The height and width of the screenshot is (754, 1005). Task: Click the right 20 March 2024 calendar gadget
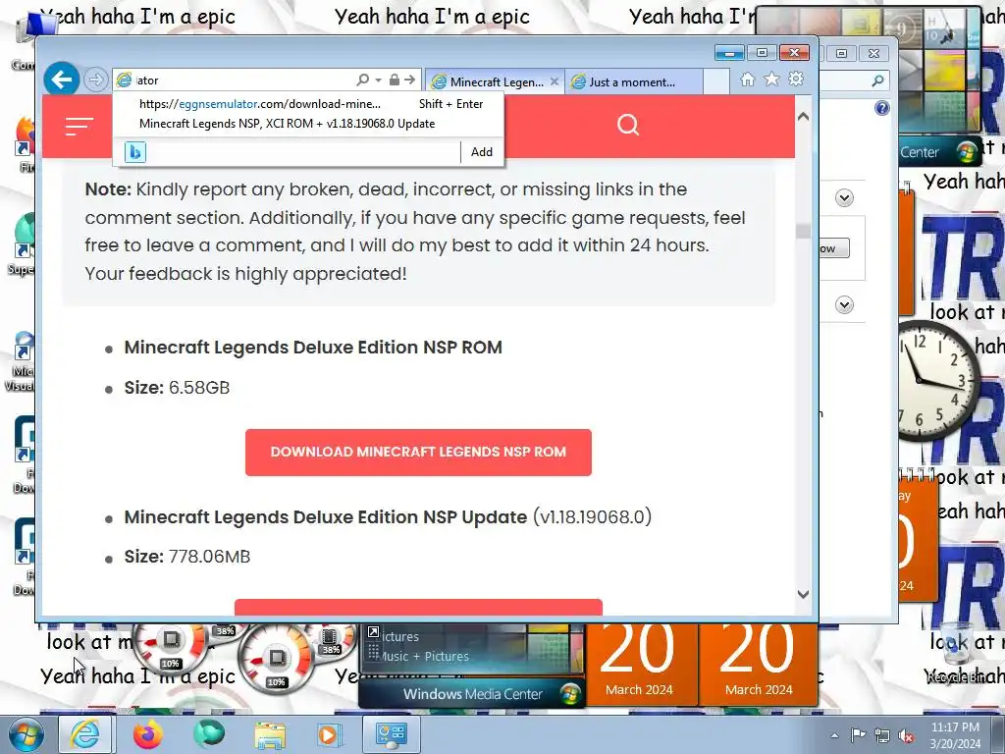759,665
